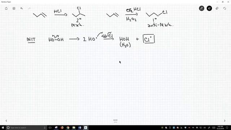This screenshot has width=231, height=130.
Task: Open the Action Center notifications icon
Action: 227,127
